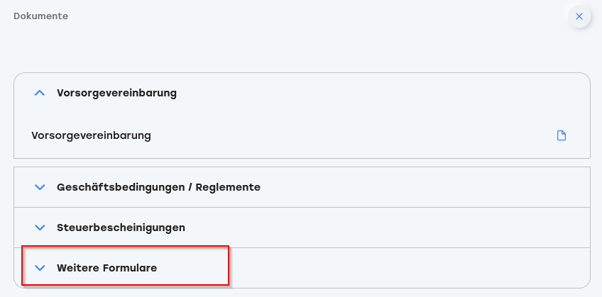
Task: Expand Weitere Formulare via its down chevron
Action: coord(40,268)
